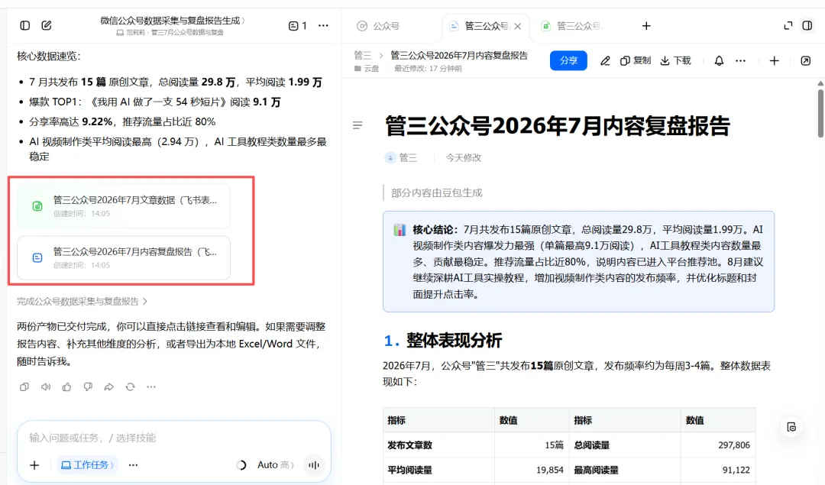Screen dimensions: 825x485
Task: Open reply more actions menu
Action: (x=151, y=387)
